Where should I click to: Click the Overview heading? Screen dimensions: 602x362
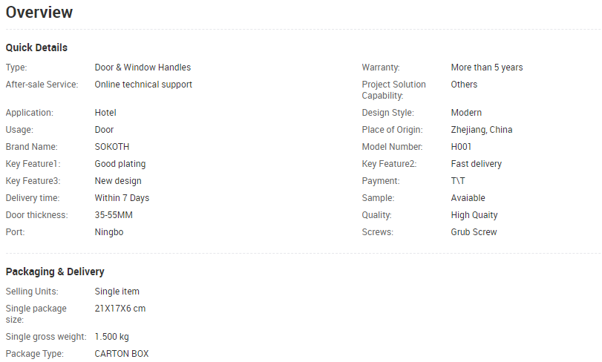coord(39,13)
